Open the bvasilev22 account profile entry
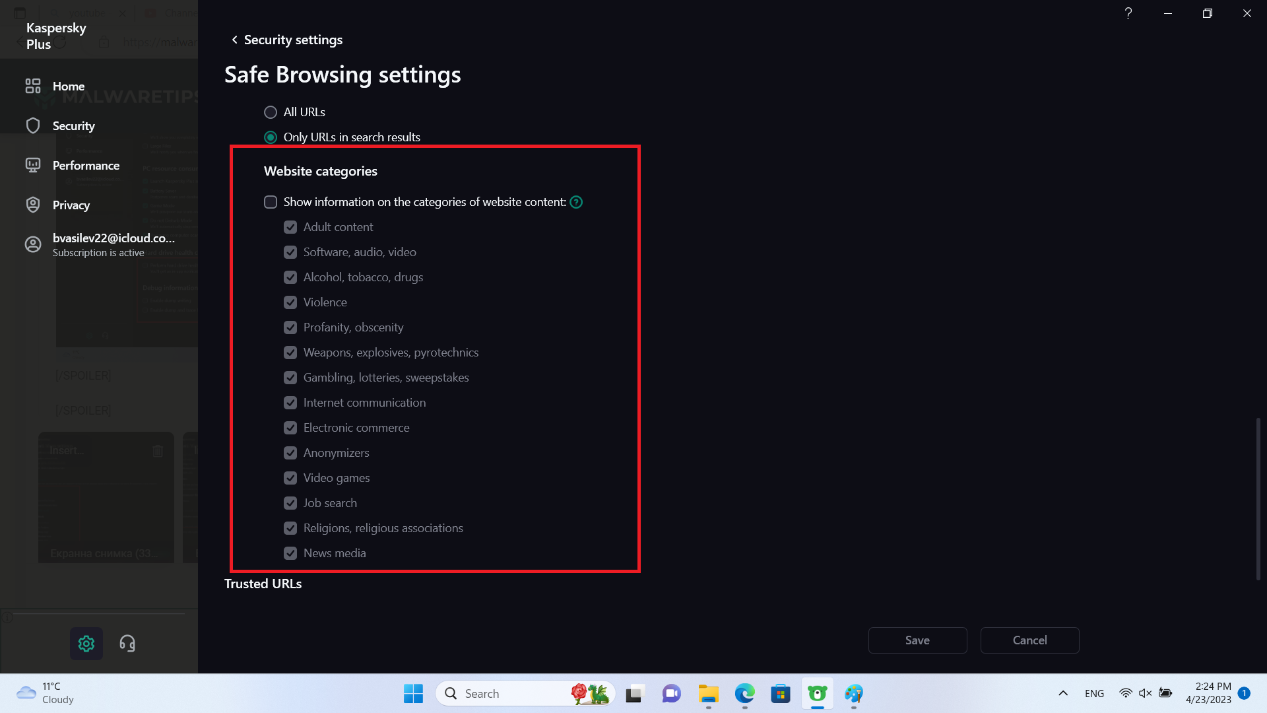 coord(114,244)
